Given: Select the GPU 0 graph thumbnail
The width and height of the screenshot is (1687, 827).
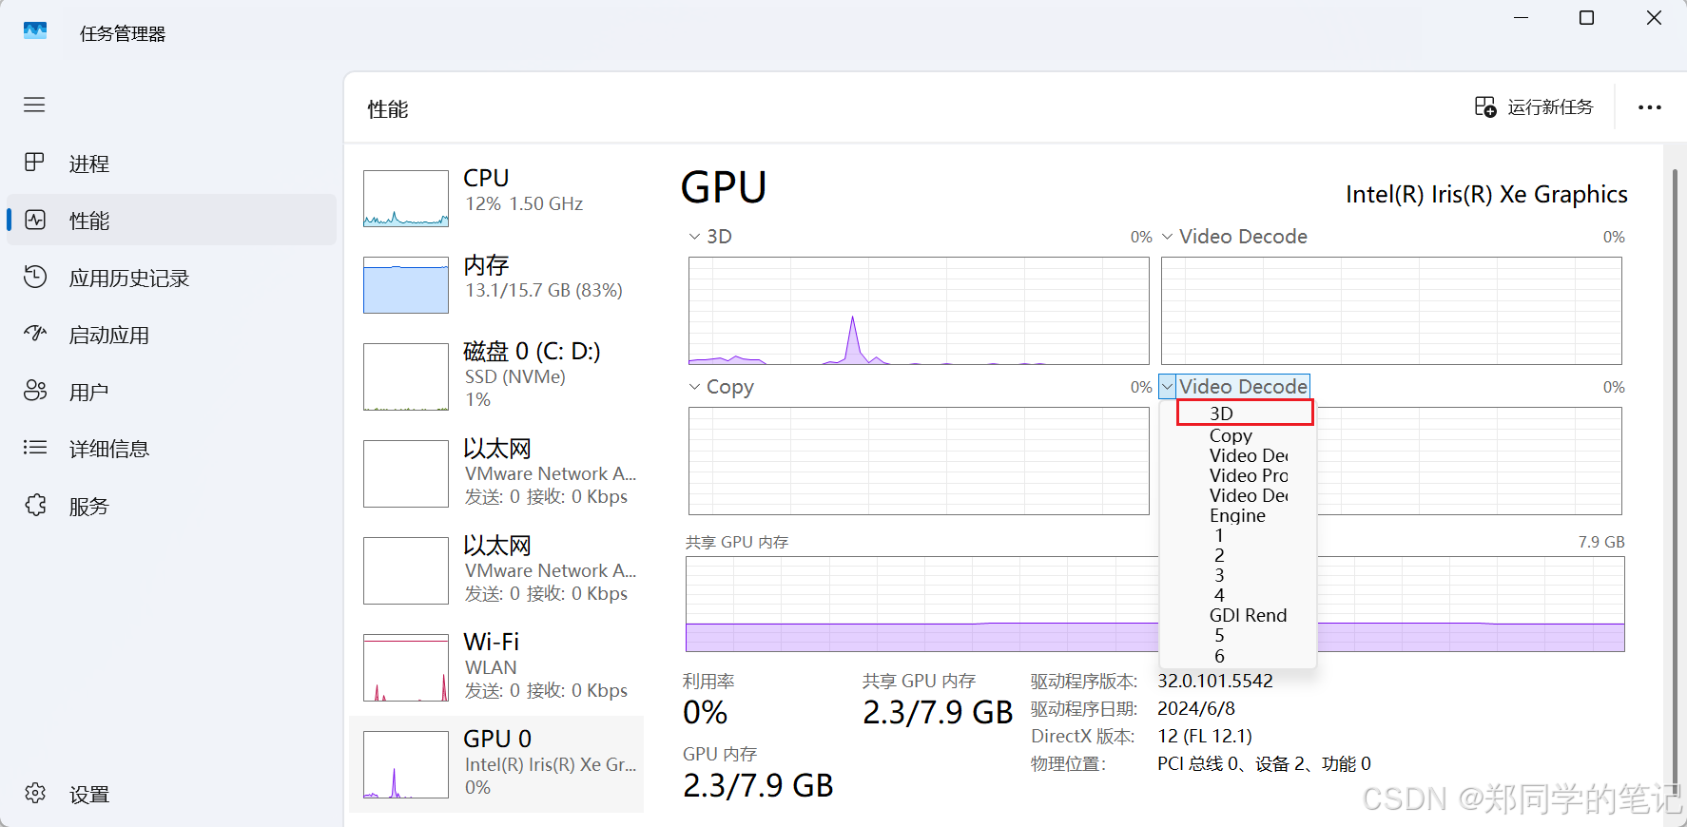Looking at the screenshot, I should tap(406, 764).
